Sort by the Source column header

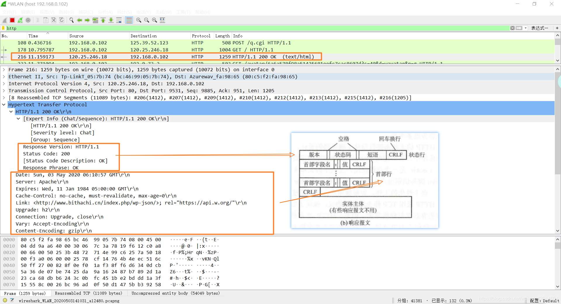point(98,36)
